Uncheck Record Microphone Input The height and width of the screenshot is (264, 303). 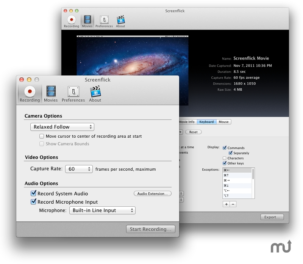(x=33, y=201)
